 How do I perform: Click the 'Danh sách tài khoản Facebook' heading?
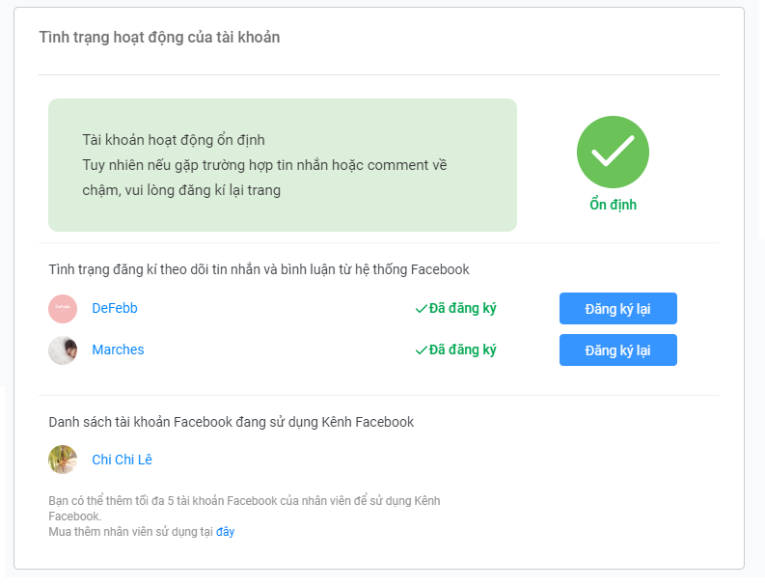(x=232, y=422)
